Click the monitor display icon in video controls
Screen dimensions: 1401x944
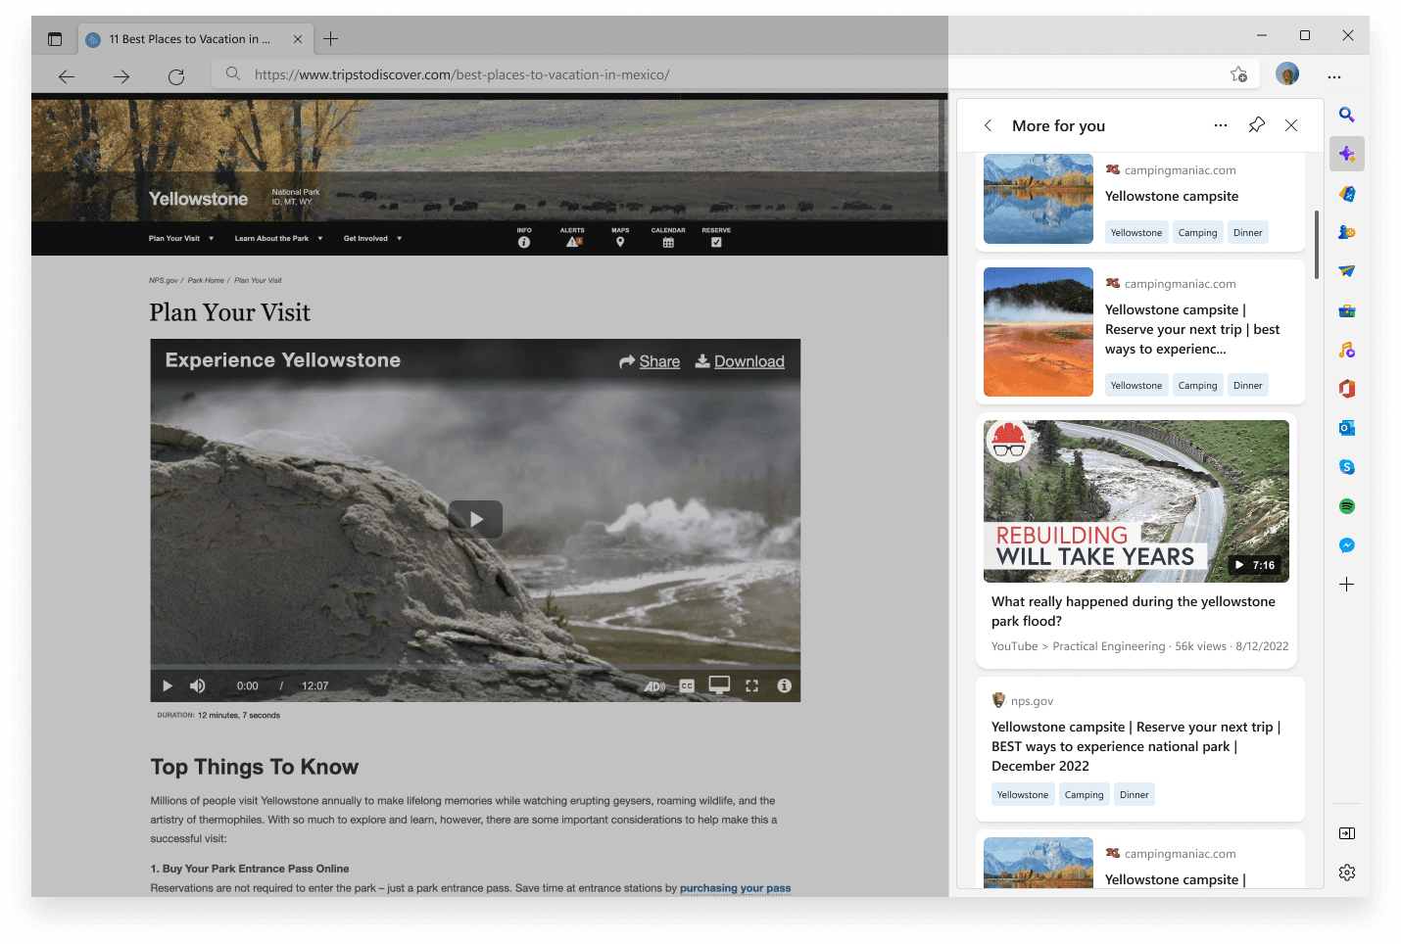tap(719, 685)
